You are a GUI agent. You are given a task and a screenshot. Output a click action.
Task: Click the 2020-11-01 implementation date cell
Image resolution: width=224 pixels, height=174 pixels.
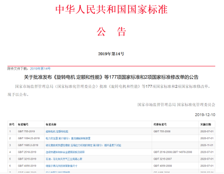coord(207,145)
